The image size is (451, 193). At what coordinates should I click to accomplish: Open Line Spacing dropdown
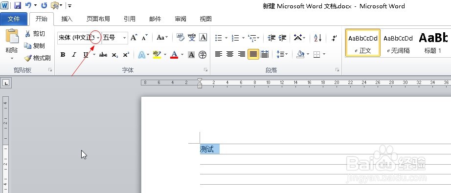(x=282, y=54)
